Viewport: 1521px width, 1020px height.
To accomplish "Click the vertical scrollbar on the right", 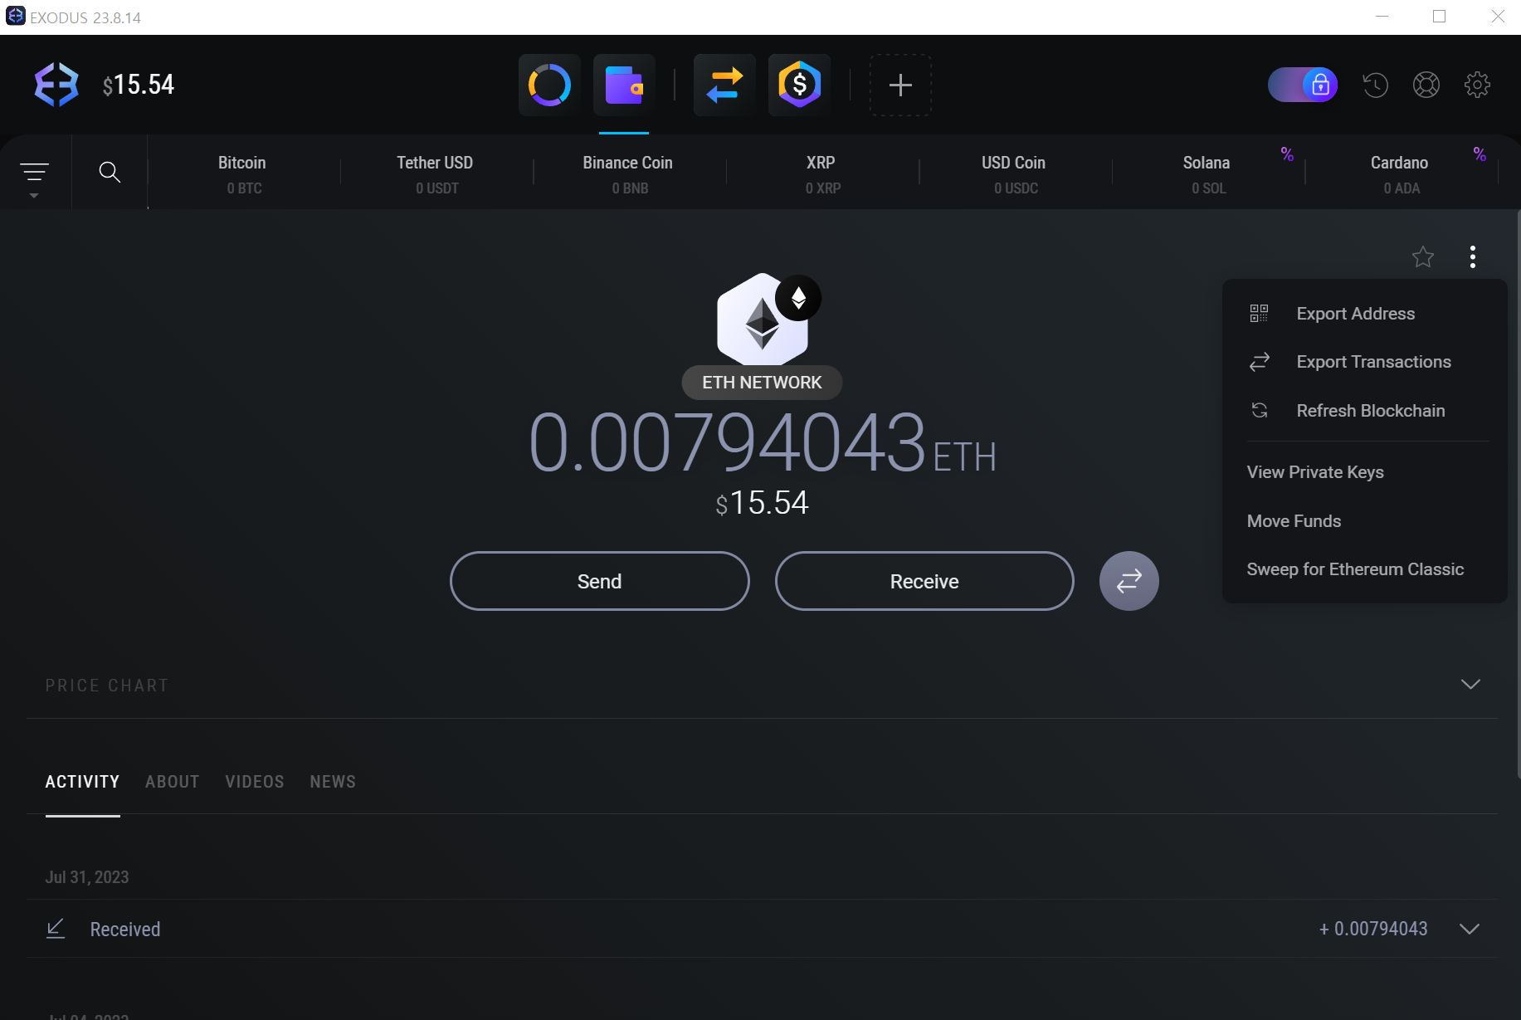I will (1518, 494).
